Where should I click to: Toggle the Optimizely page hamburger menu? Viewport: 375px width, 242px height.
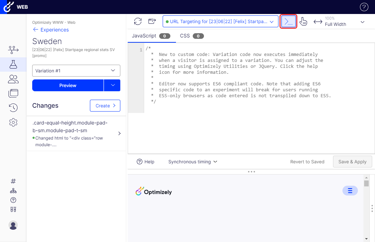pos(350,191)
